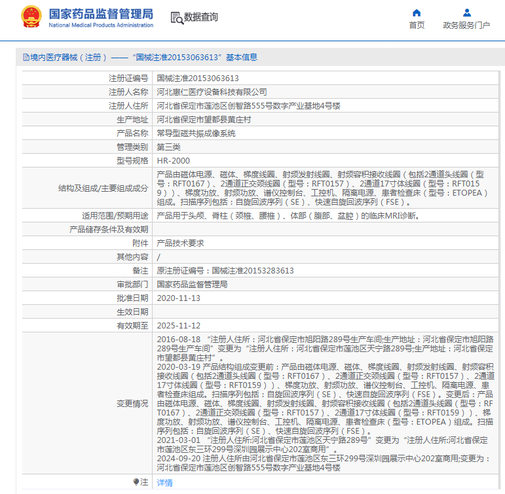The height and width of the screenshot is (494, 505).
Task: Click the 审批部门 row label
Action: [132, 285]
